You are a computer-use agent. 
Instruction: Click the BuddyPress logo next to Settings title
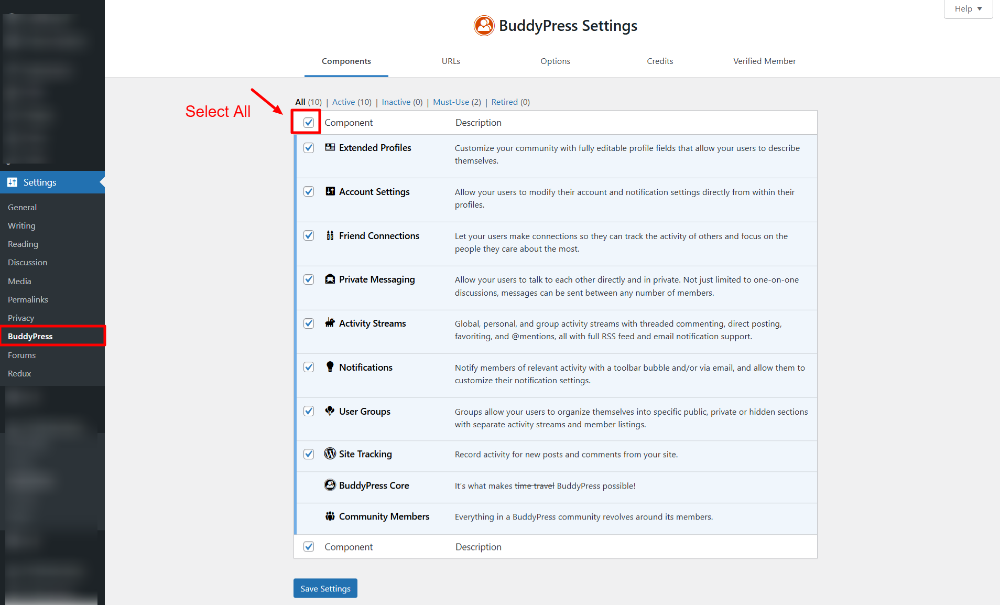coord(484,25)
